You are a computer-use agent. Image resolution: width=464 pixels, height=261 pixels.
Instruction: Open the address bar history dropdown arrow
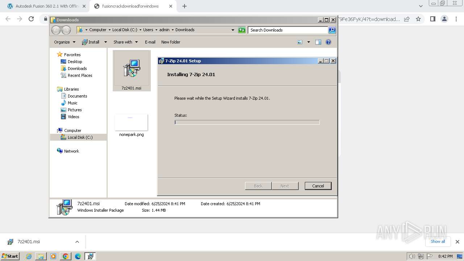(233, 30)
